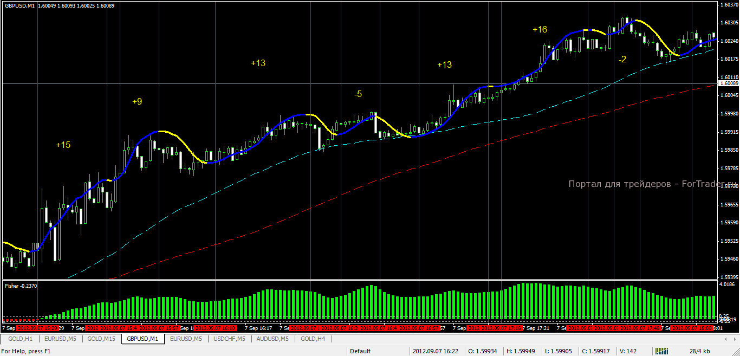Viewport: 740px width, 356px height.
Task: Open the Default profile selector in status bar
Action: coord(360,351)
